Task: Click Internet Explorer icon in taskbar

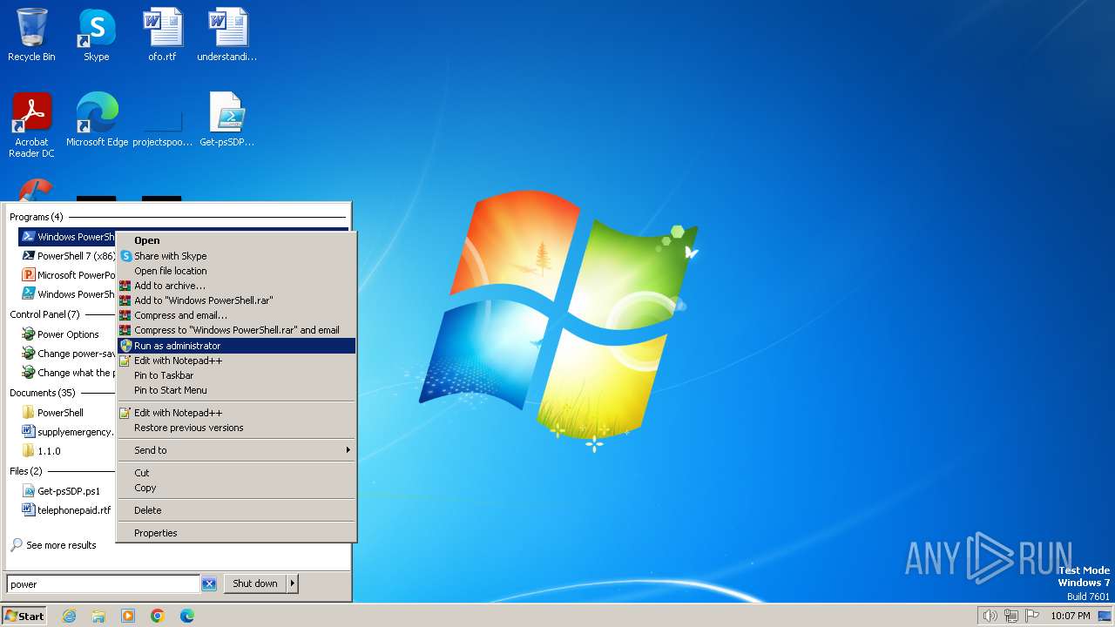Action: coord(69,616)
